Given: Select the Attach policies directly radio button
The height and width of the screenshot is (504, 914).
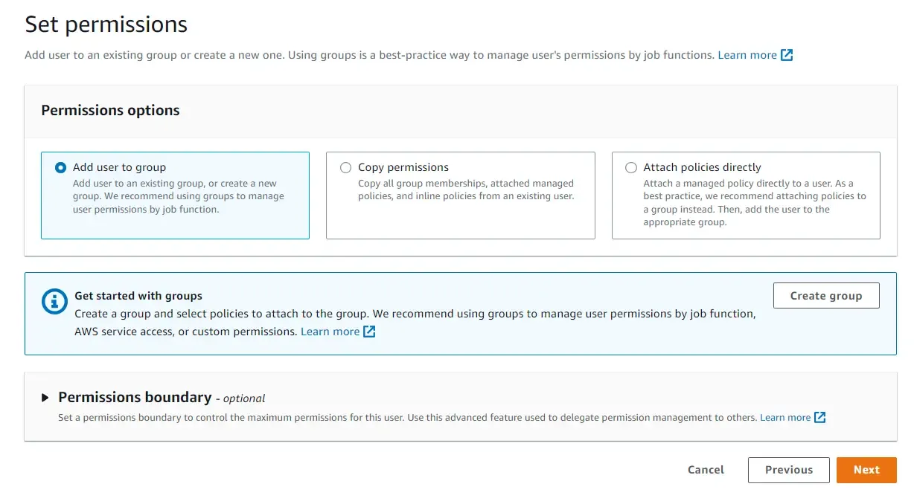Looking at the screenshot, I should click(630, 167).
